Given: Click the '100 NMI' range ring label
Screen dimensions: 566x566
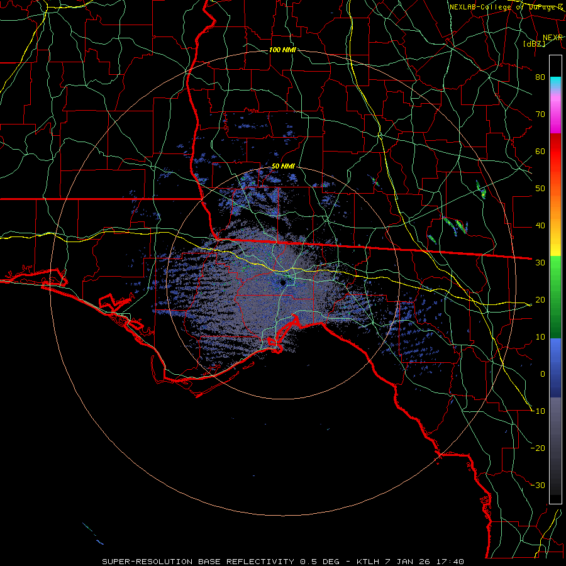Looking at the screenshot, I should click(x=282, y=50).
